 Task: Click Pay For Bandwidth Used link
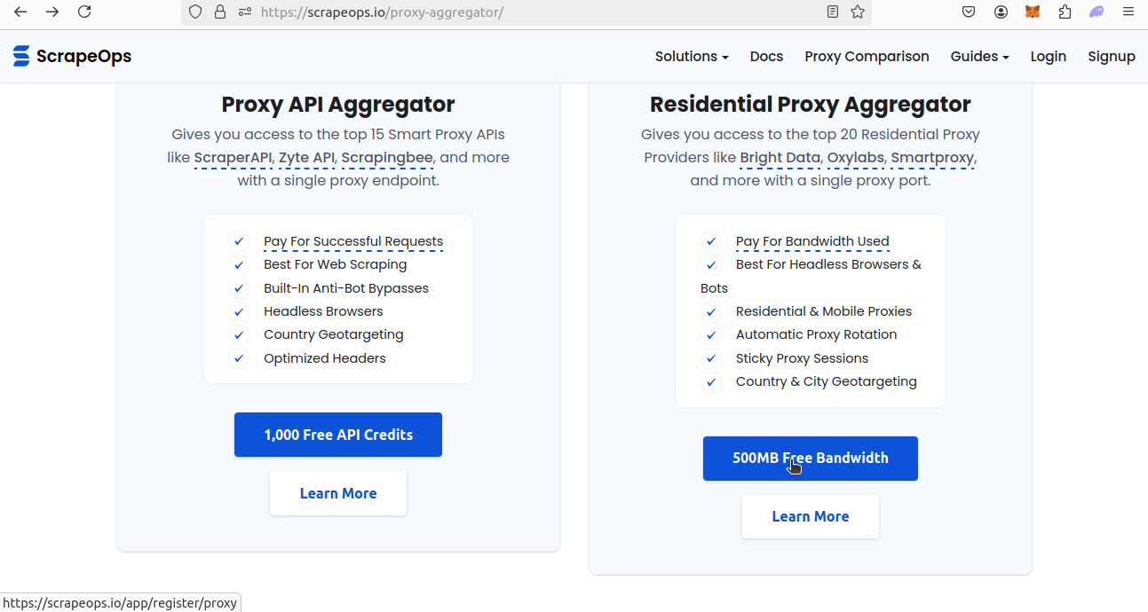coord(812,241)
